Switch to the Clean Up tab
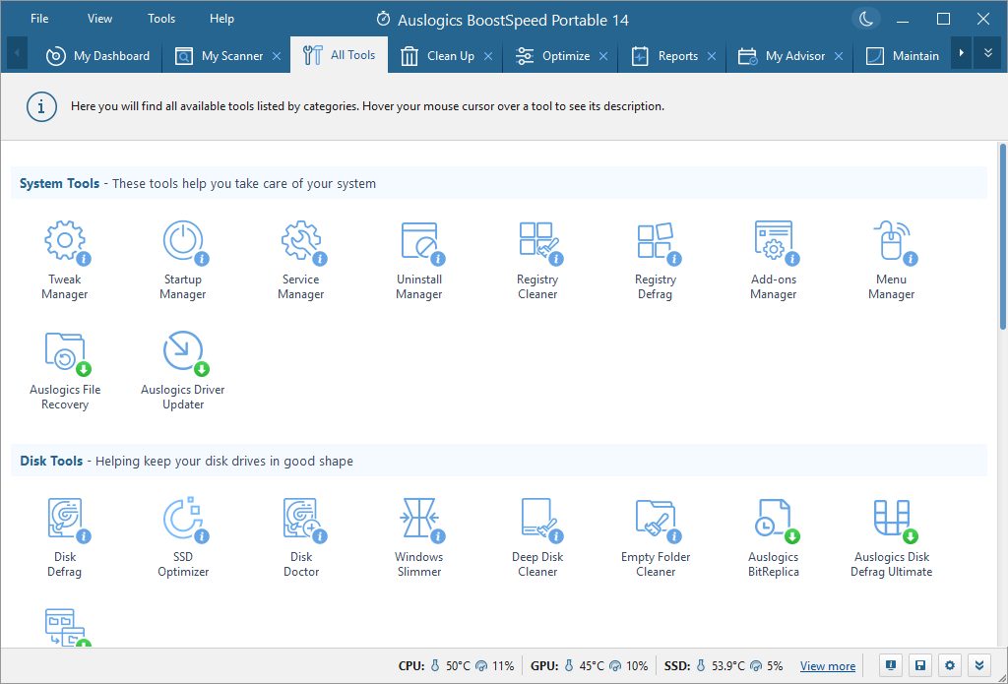 point(440,56)
